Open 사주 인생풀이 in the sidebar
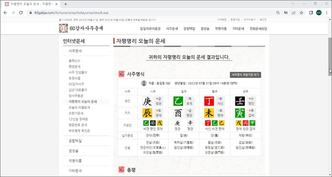332x177 pixels. (78, 73)
